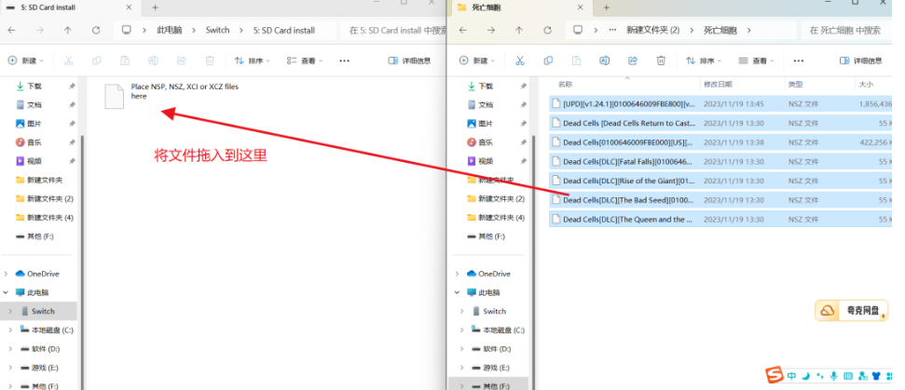The image size is (905, 390).
Task: Open 游戏 (E:) drive in right window tree
Action: 497,368
